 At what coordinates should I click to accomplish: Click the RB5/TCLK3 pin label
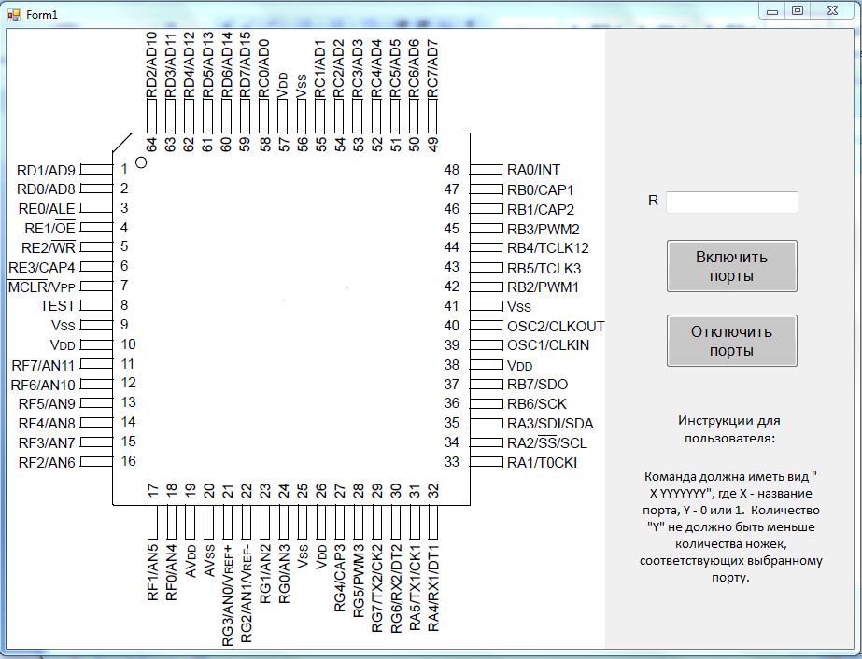pos(544,269)
